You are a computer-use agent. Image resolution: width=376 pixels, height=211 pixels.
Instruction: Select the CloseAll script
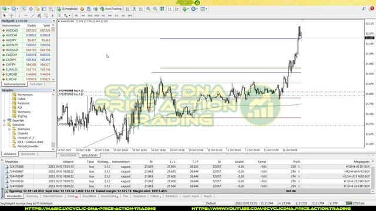23,134
